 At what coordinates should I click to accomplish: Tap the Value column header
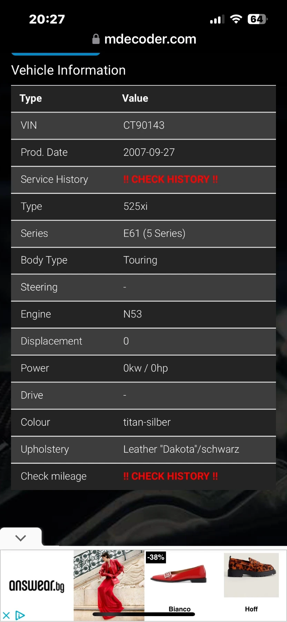point(135,98)
